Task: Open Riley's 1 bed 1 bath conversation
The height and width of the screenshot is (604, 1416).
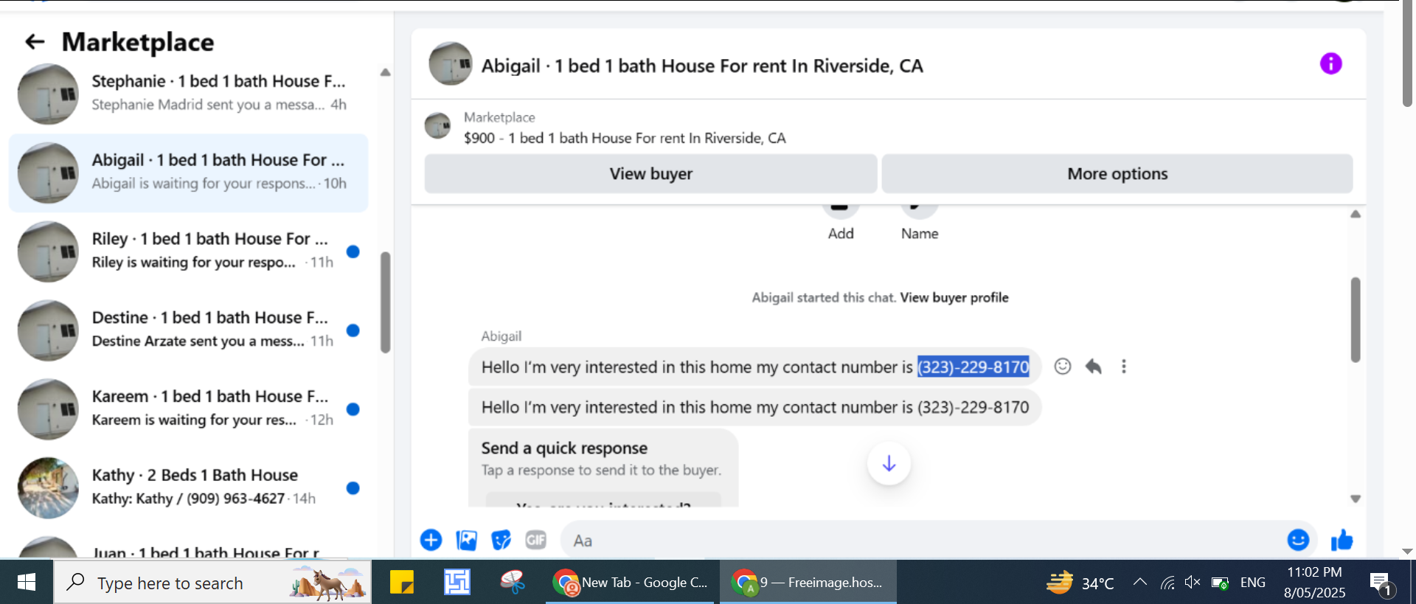Action: point(189,251)
